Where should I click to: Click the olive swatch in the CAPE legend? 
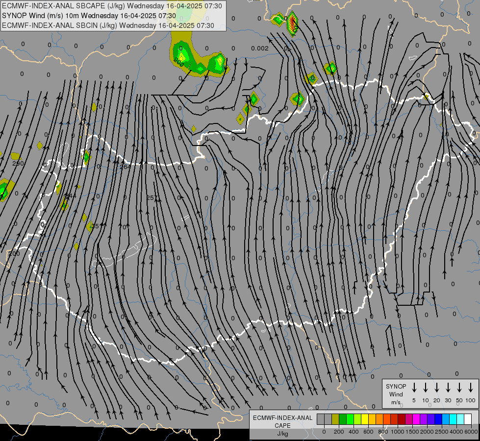(335, 419)
